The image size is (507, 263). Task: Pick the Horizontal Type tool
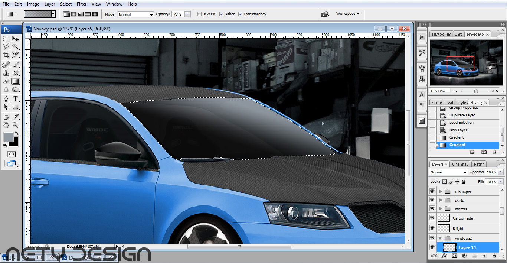[16, 99]
